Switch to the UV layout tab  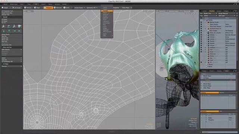[36, 4]
